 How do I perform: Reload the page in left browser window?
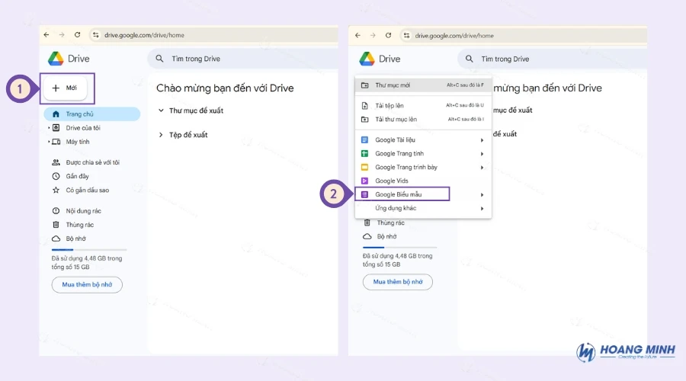[x=78, y=35]
